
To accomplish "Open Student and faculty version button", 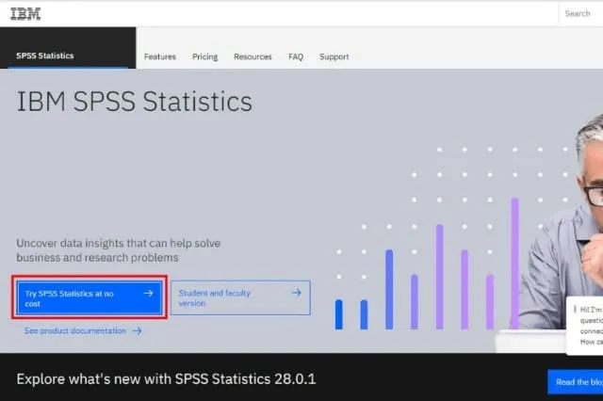I will (x=241, y=297).
